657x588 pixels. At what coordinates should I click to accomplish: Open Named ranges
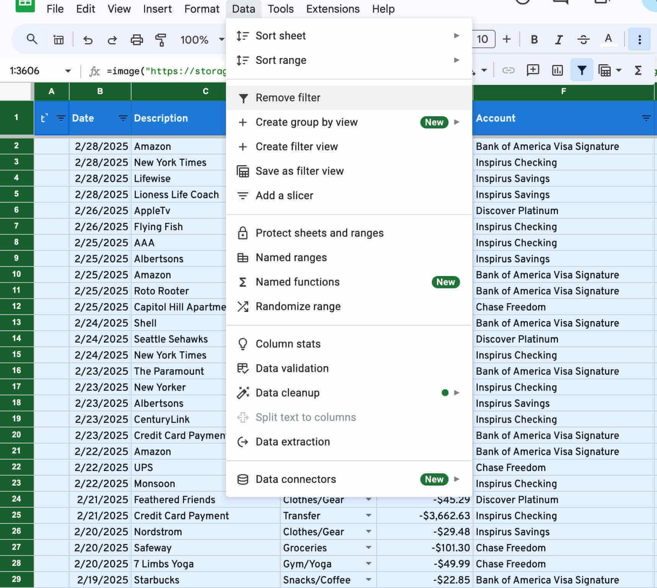click(349, 258)
